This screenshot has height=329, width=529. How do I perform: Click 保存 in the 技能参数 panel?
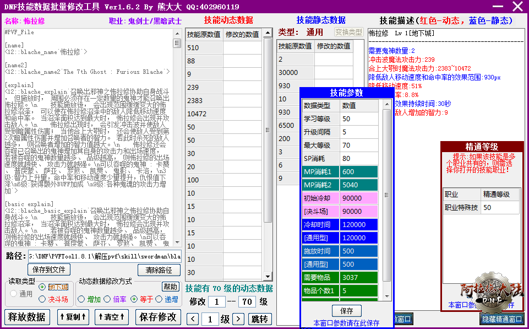(x=346, y=310)
